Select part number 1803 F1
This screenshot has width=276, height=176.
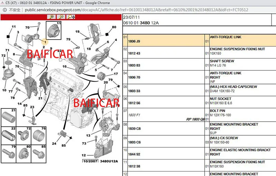click(x=134, y=115)
